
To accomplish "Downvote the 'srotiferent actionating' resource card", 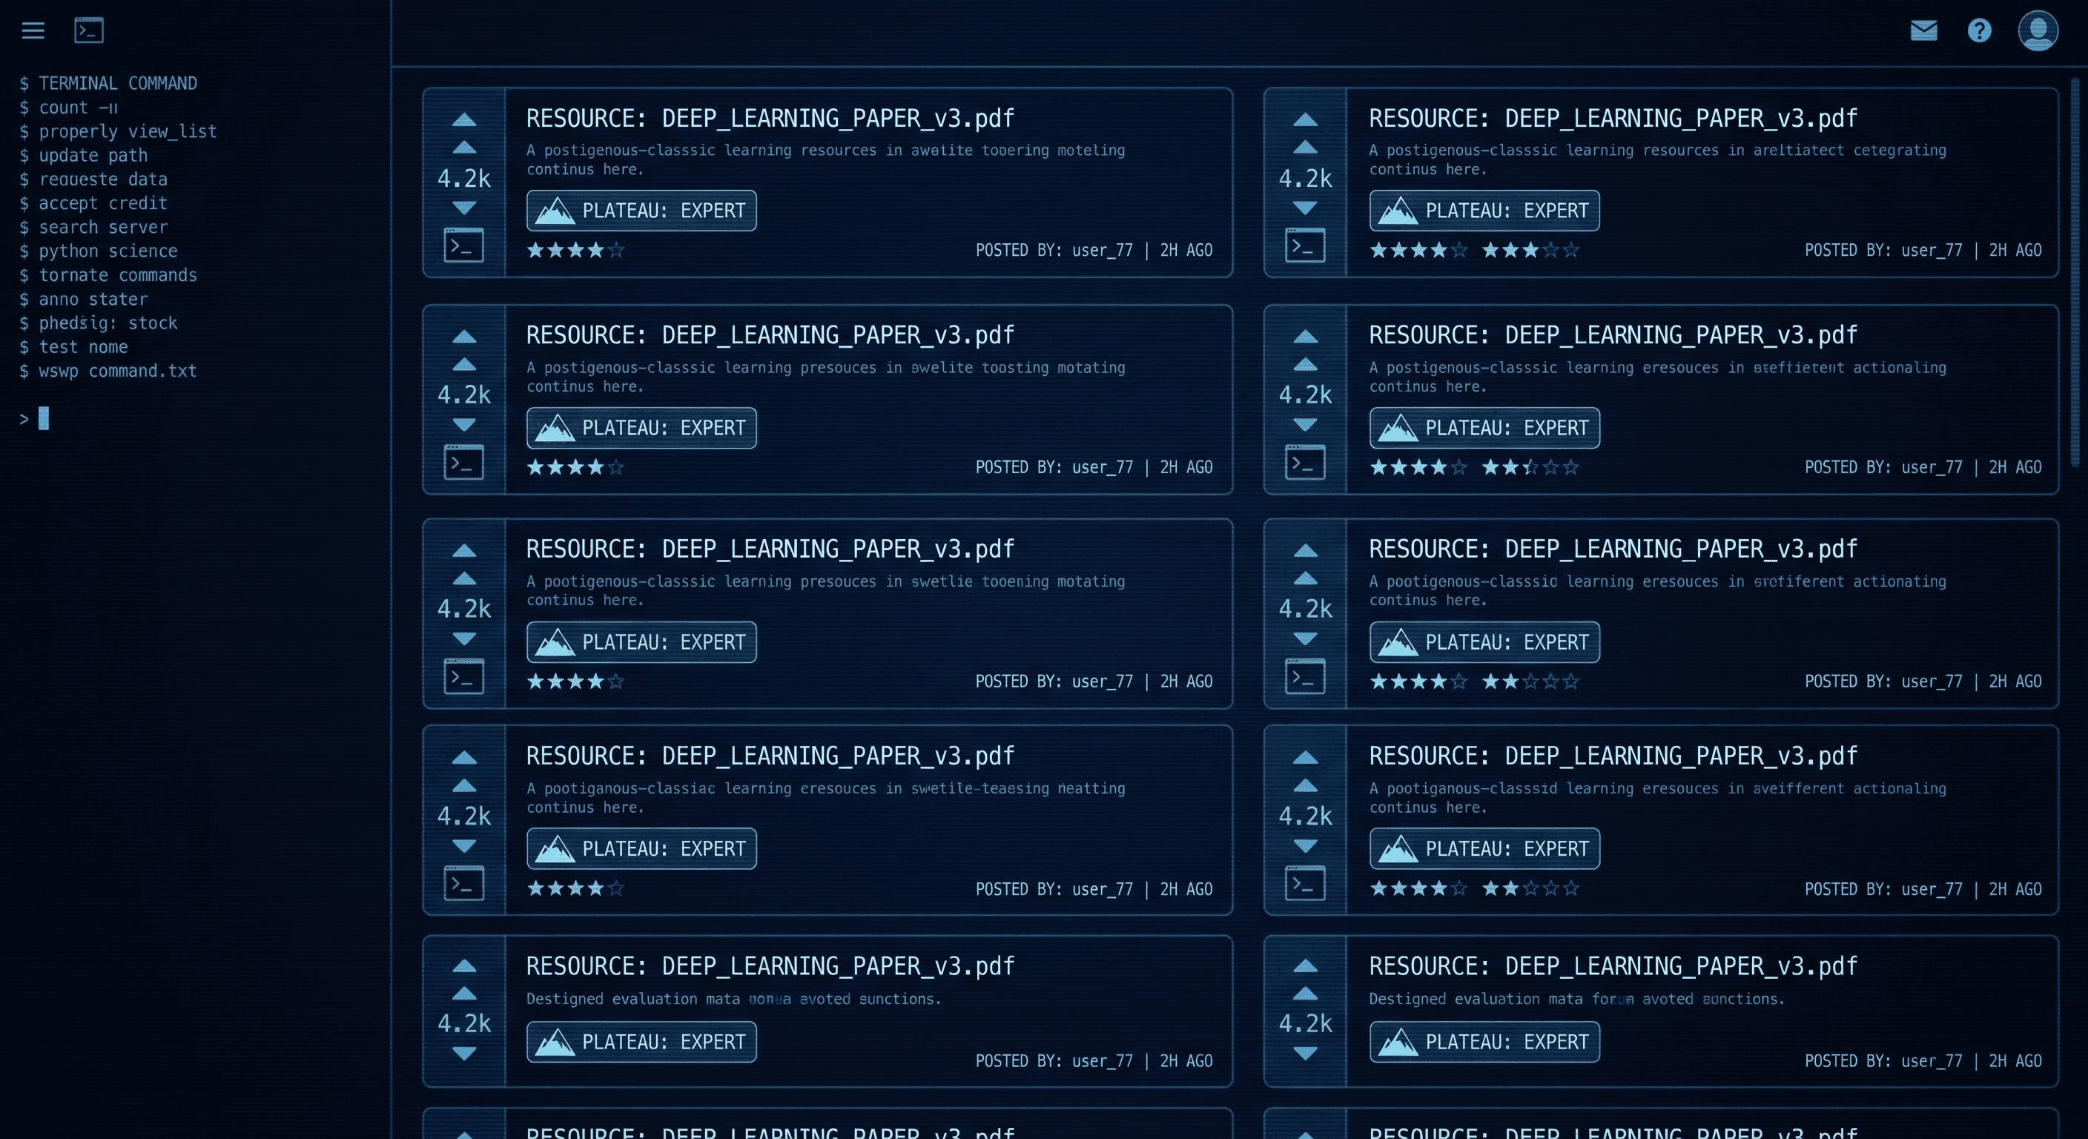I will (x=1305, y=638).
